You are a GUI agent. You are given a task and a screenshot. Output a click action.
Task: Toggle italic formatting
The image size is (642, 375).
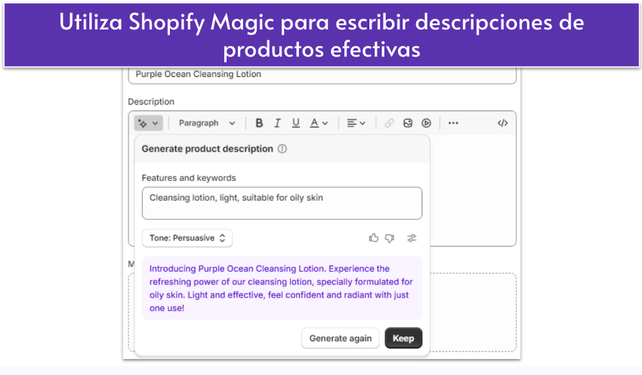click(277, 123)
